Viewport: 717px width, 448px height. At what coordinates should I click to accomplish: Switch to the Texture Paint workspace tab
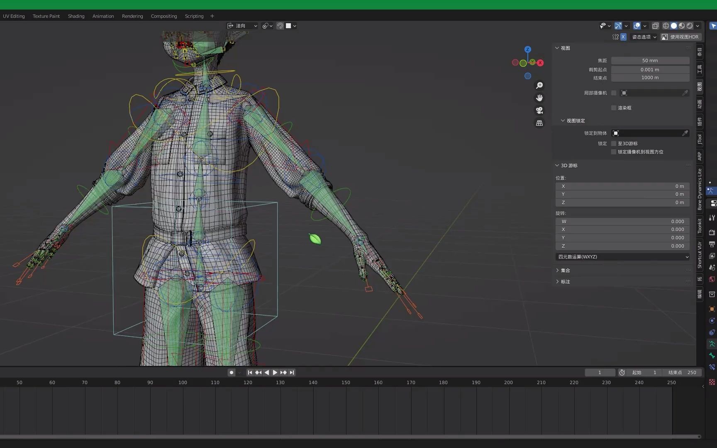tap(46, 16)
